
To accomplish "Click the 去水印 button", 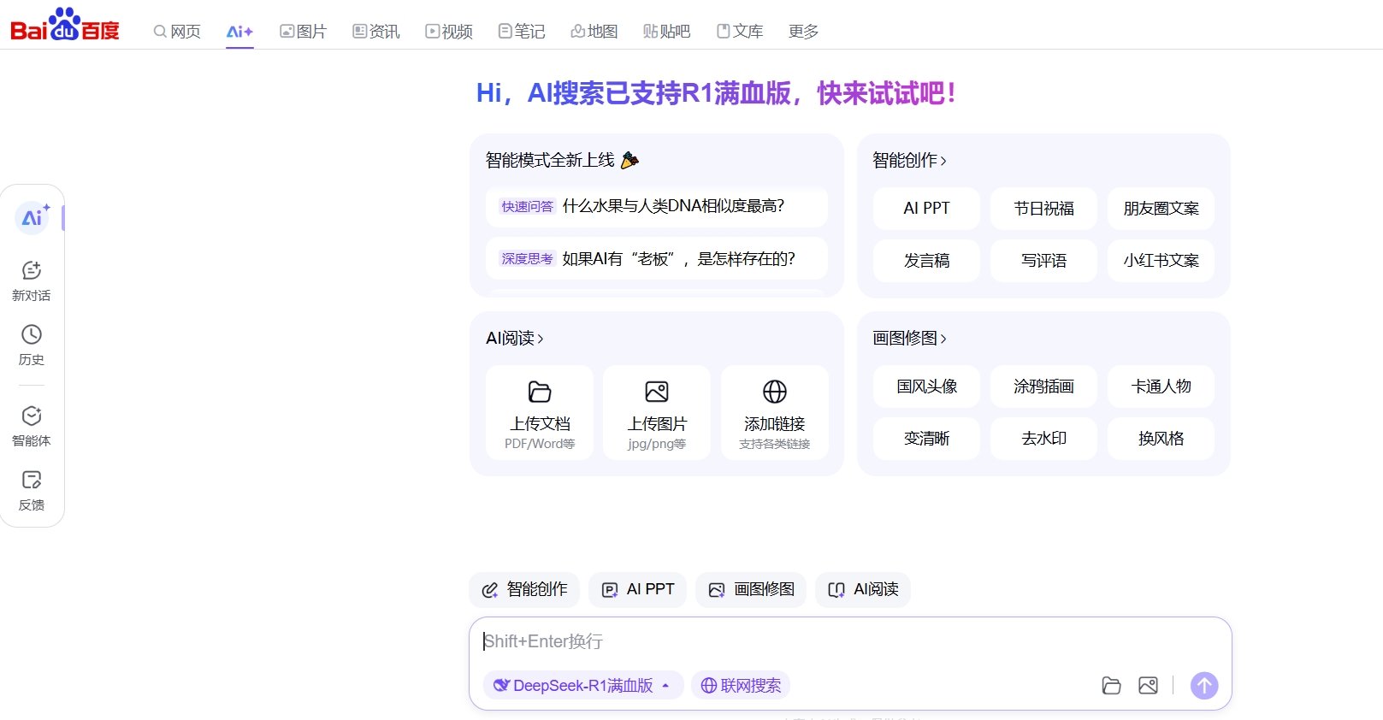I will pyautogui.click(x=1043, y=439).
